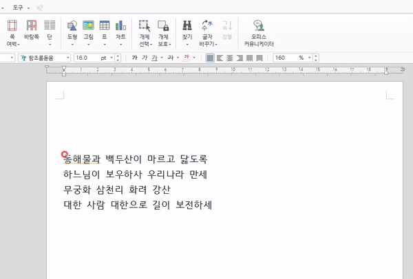The width and height of the screenshot is (413, 279).
Task: Expand the 차트 chart dropdown arrow
Action: [121, 45]
